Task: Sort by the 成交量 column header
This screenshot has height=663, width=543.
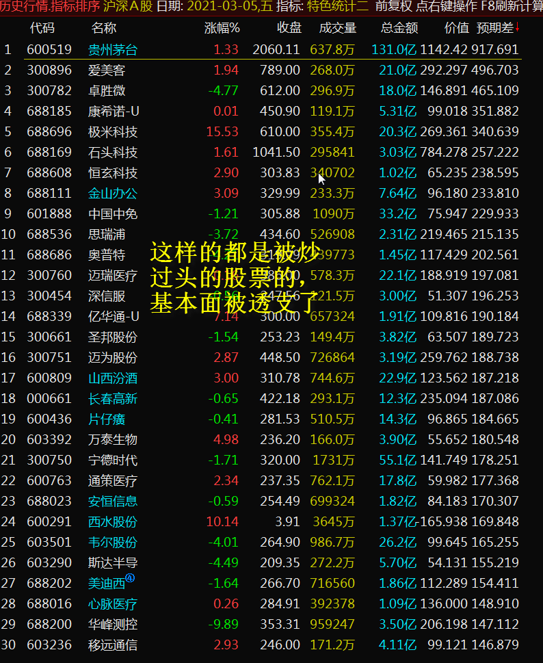Action: 338,28
